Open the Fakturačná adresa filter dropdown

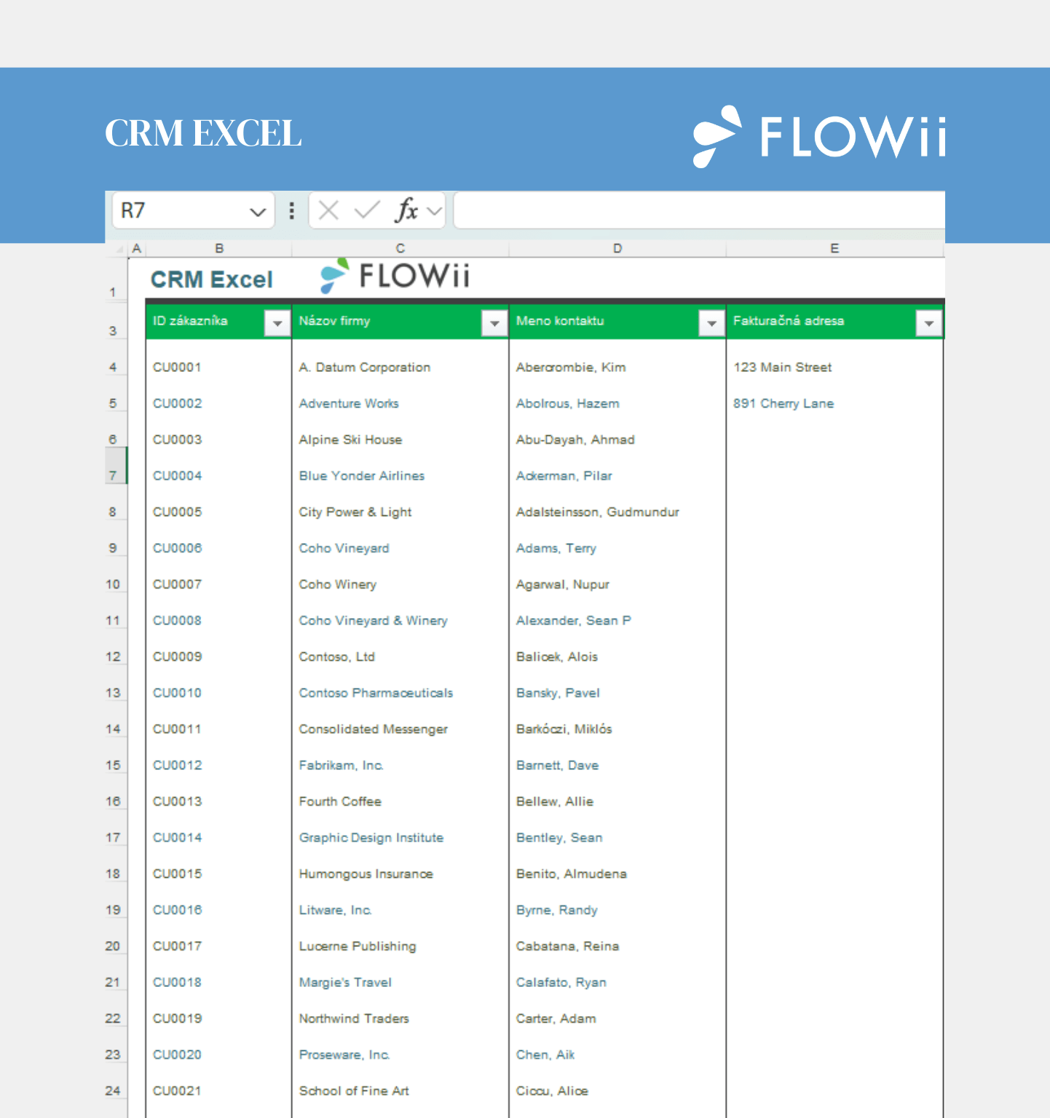928,323
